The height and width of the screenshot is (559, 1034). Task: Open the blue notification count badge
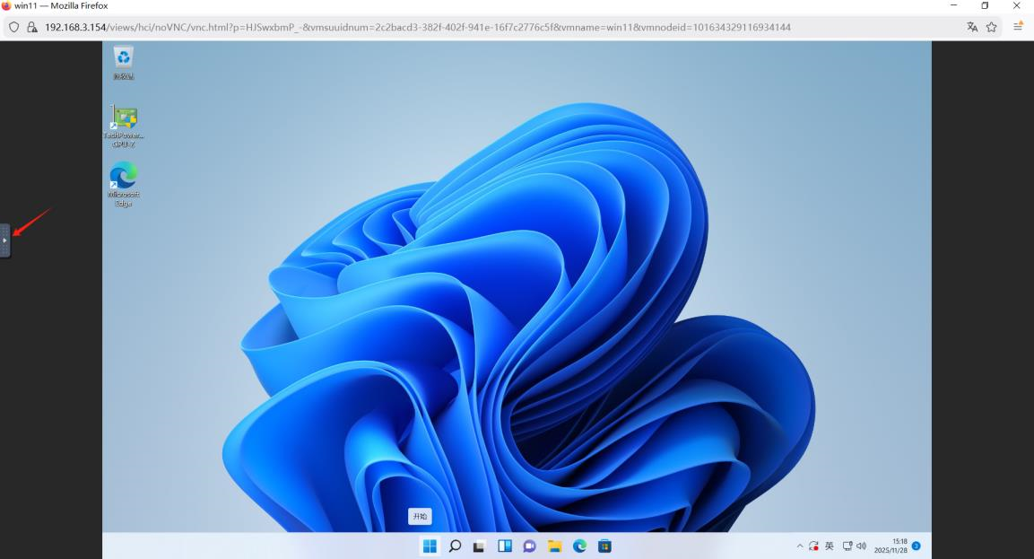916,546
